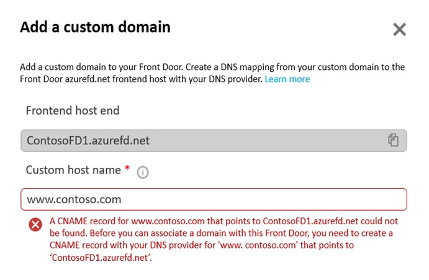Click the red error icon below input
Image resolution: width=429 pixels, height=280 pixels.
click(35, 225)
